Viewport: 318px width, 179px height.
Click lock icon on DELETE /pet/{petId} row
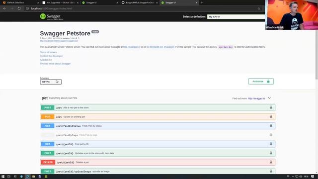pyautogui.click(x=271, y=162)
